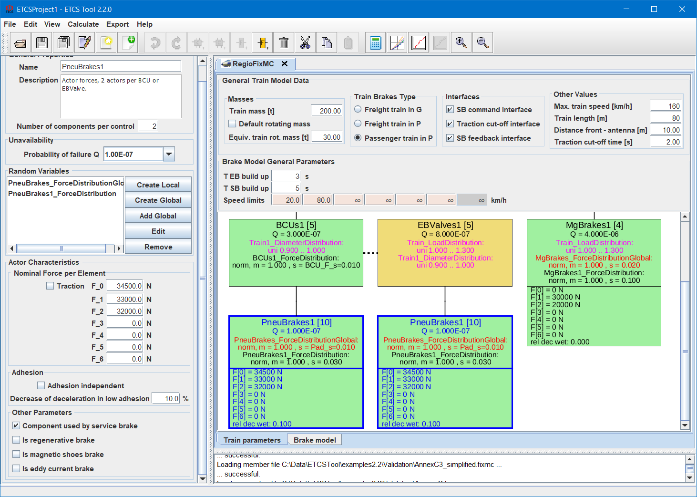Click the zoom out magnifier icon

[x=482, y=43]
